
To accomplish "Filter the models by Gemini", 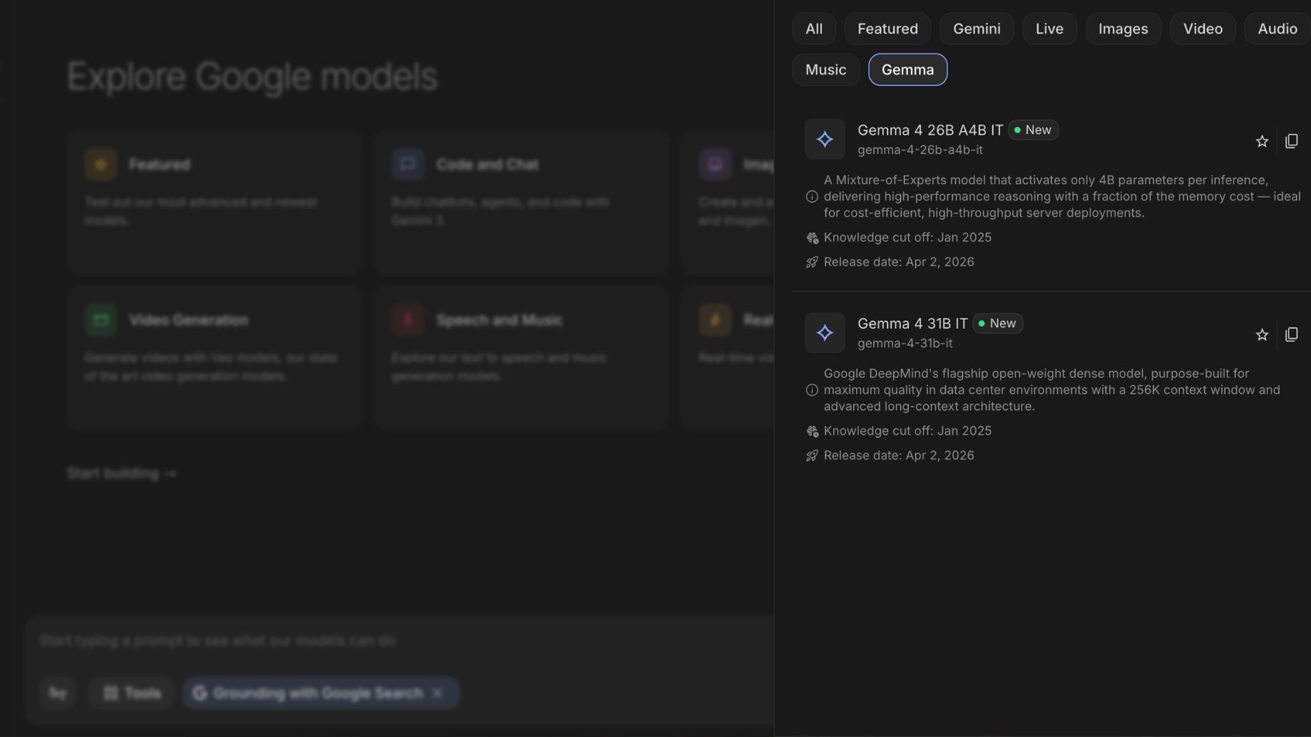I will point(976,29).
